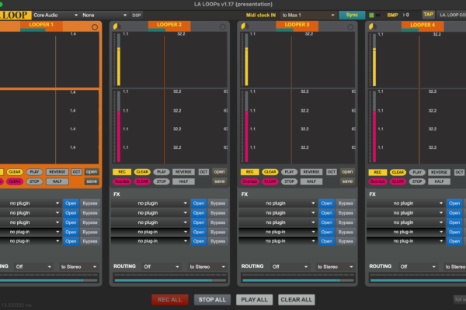Click the REC ALL button
Viewport: 466px width, 310px height.
[169, 299]
